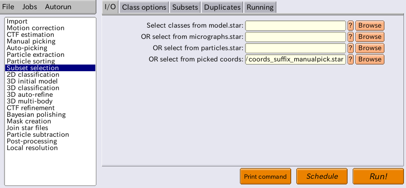This screenshot has height=188, width=406.
Task: Click the select from particles.star input field
Action: click(295, 48)
